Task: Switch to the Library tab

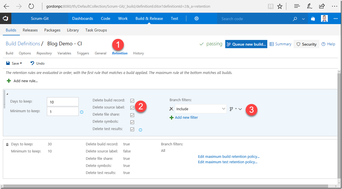Action: click(x=73, y=30)
